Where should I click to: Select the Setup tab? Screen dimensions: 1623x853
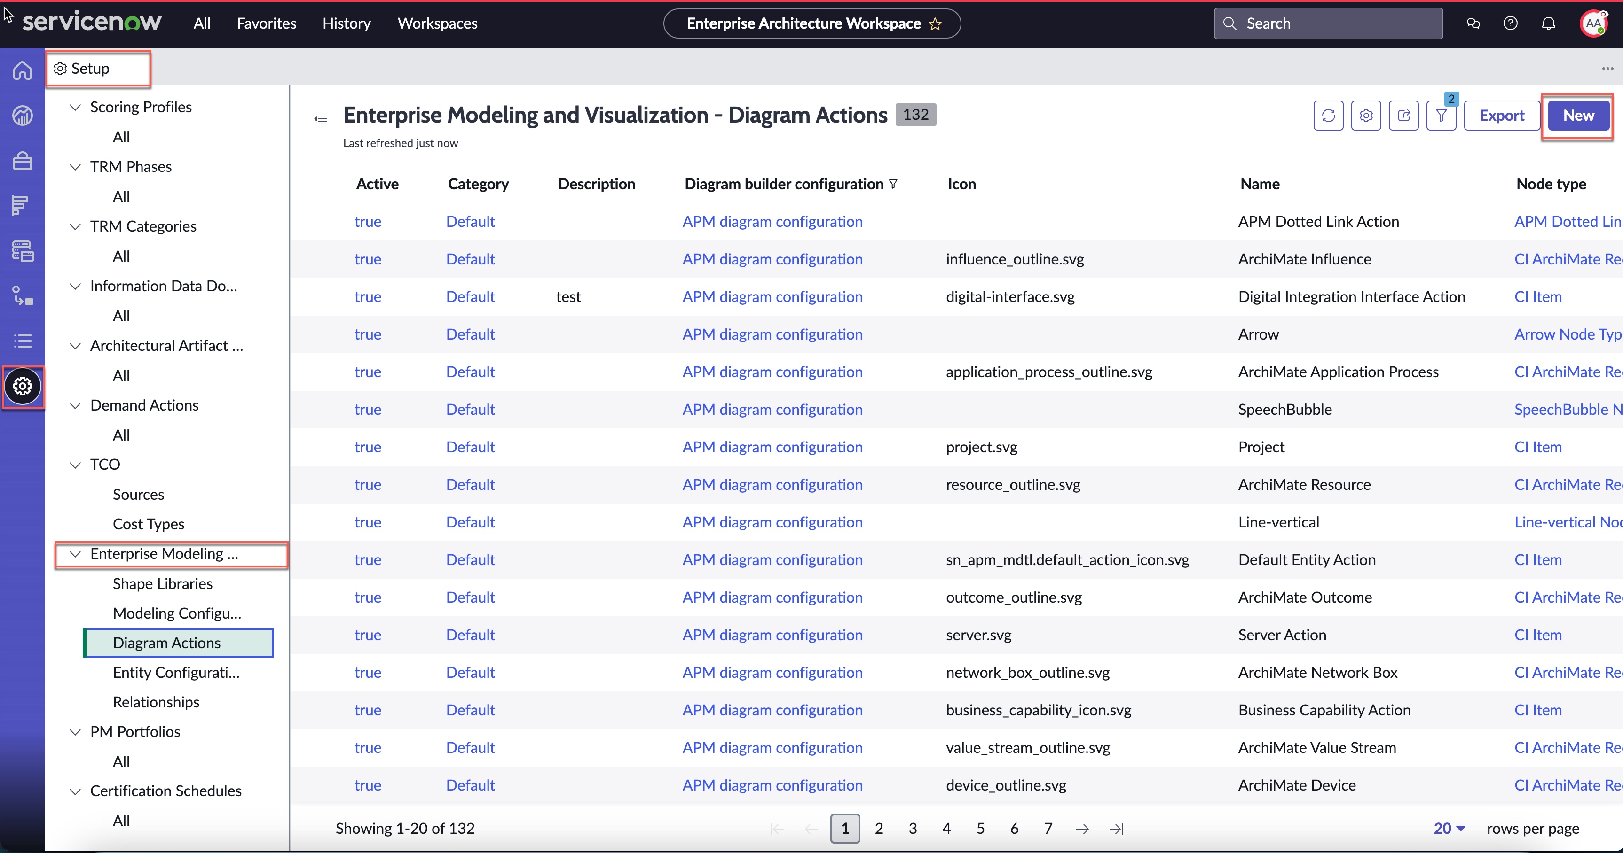[x=98, y=68]
